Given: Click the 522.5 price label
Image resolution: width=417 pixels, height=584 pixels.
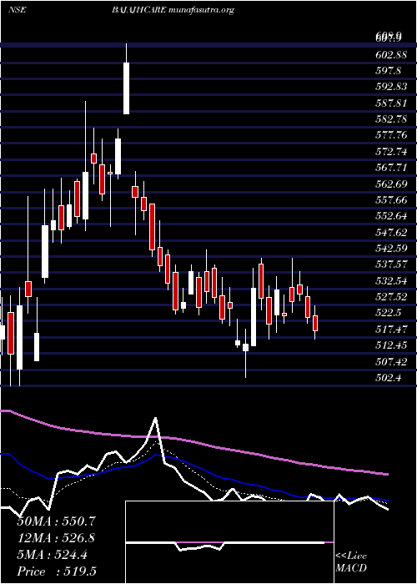Looking at the screenshot, I should click(x=389, y=314).
